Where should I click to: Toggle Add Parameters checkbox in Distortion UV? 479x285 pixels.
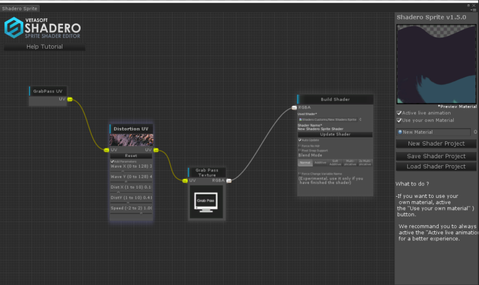(x=112, y=161)
